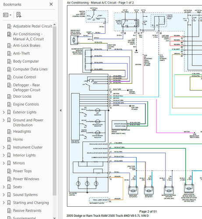Viewport: 202px width, 219px height.
Task: Expand the Starting and Charging bookmark
Action: (4, 203)
